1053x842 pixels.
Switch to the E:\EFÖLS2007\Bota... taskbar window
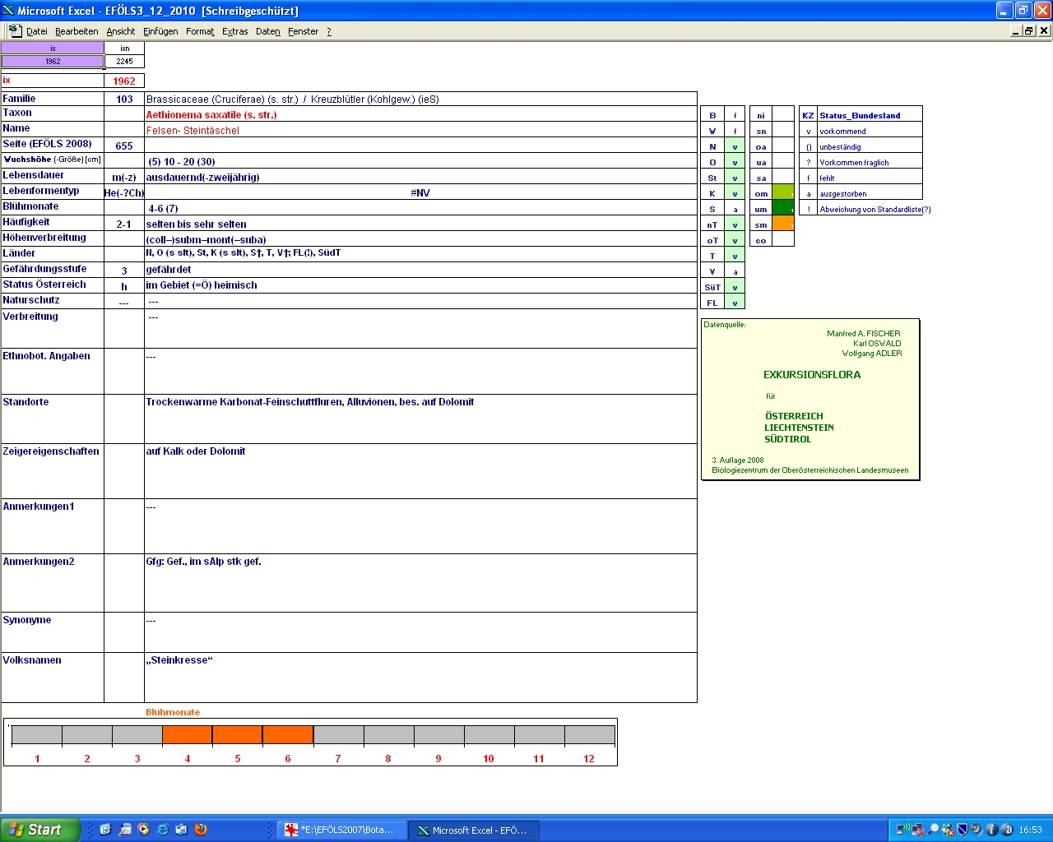(341, 830)
